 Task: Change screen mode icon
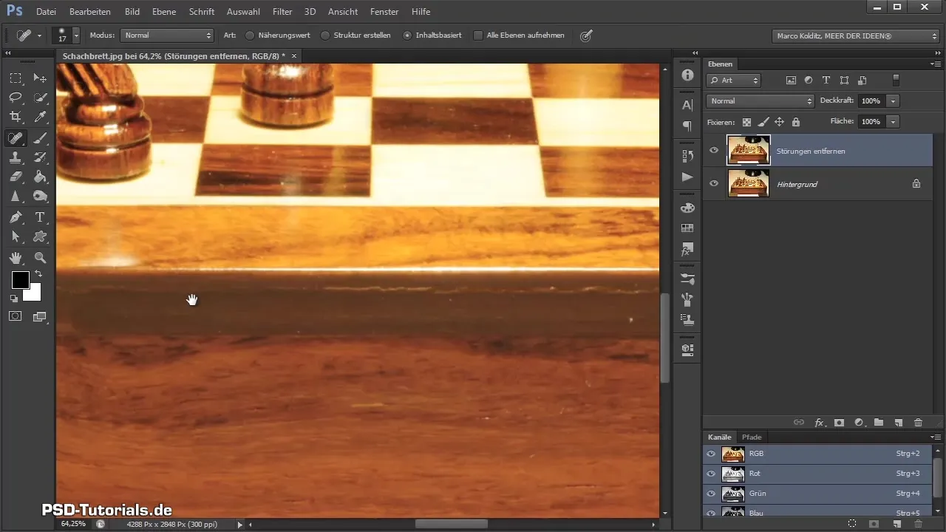40,316
